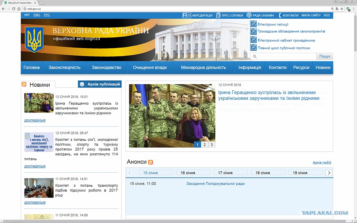Click the Пошук search button

point(325,56)
